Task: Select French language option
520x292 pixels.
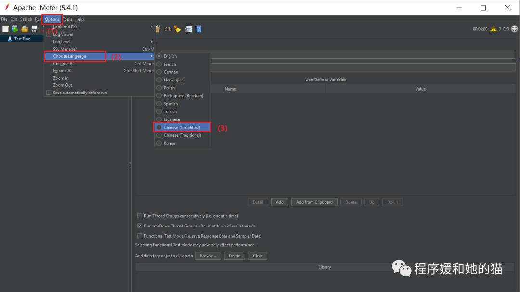Action: (182, 64)
